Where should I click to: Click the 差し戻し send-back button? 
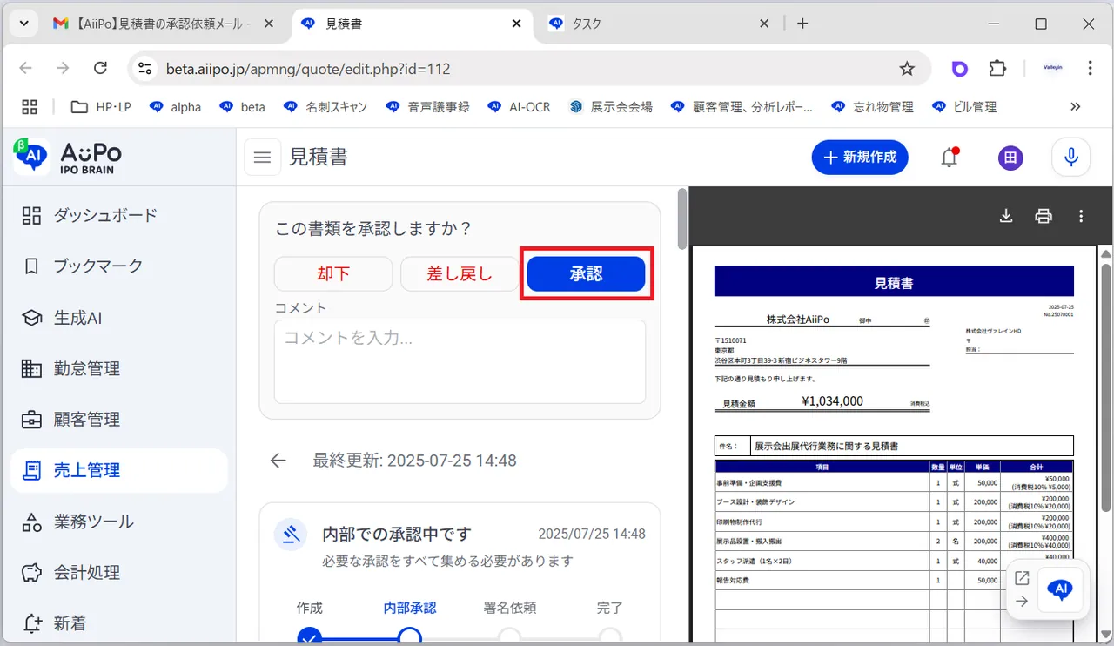pos(460,273)
